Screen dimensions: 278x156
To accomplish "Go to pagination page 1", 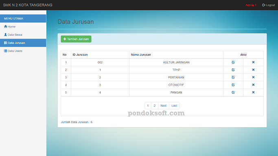I will click(x=148, y=106).
